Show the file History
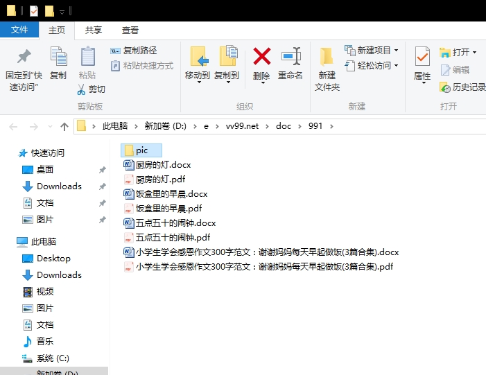This screenshot has width=486, height=375. click(x=462, y=87)
